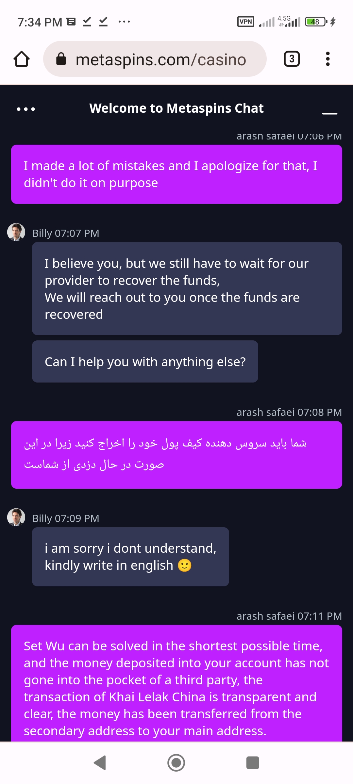Tap Billy's avatar at 07:09 PM
Viewport: 353px width, 784px height.
pos(16,517)
